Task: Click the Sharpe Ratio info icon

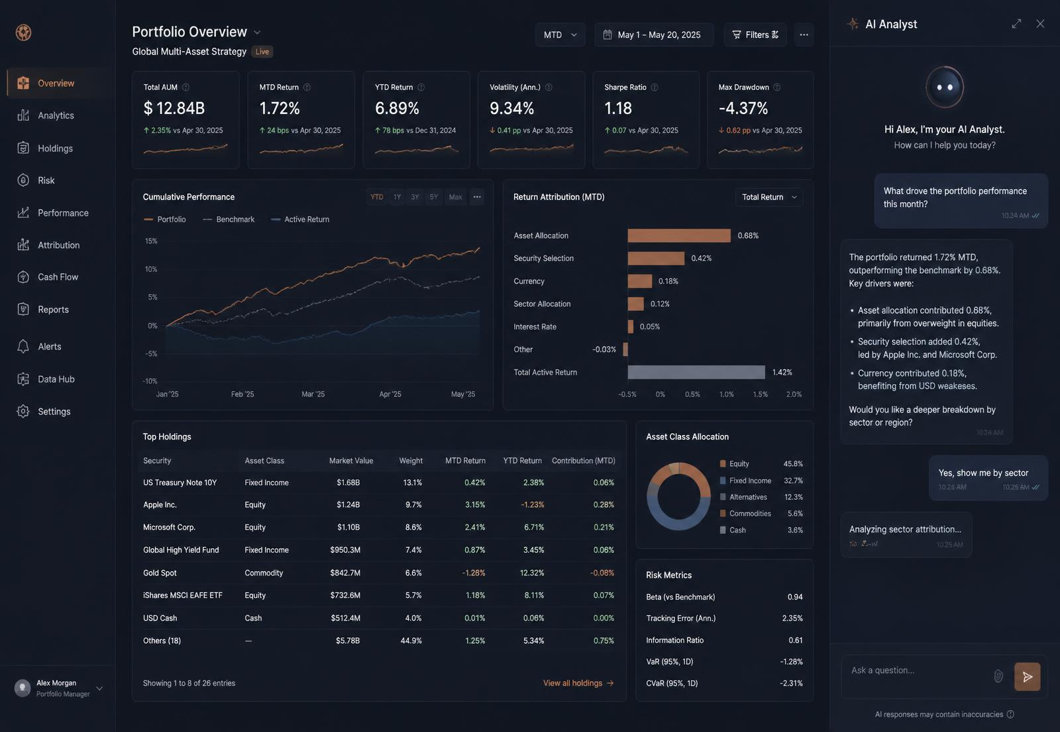Action: [x=655, y=88]
